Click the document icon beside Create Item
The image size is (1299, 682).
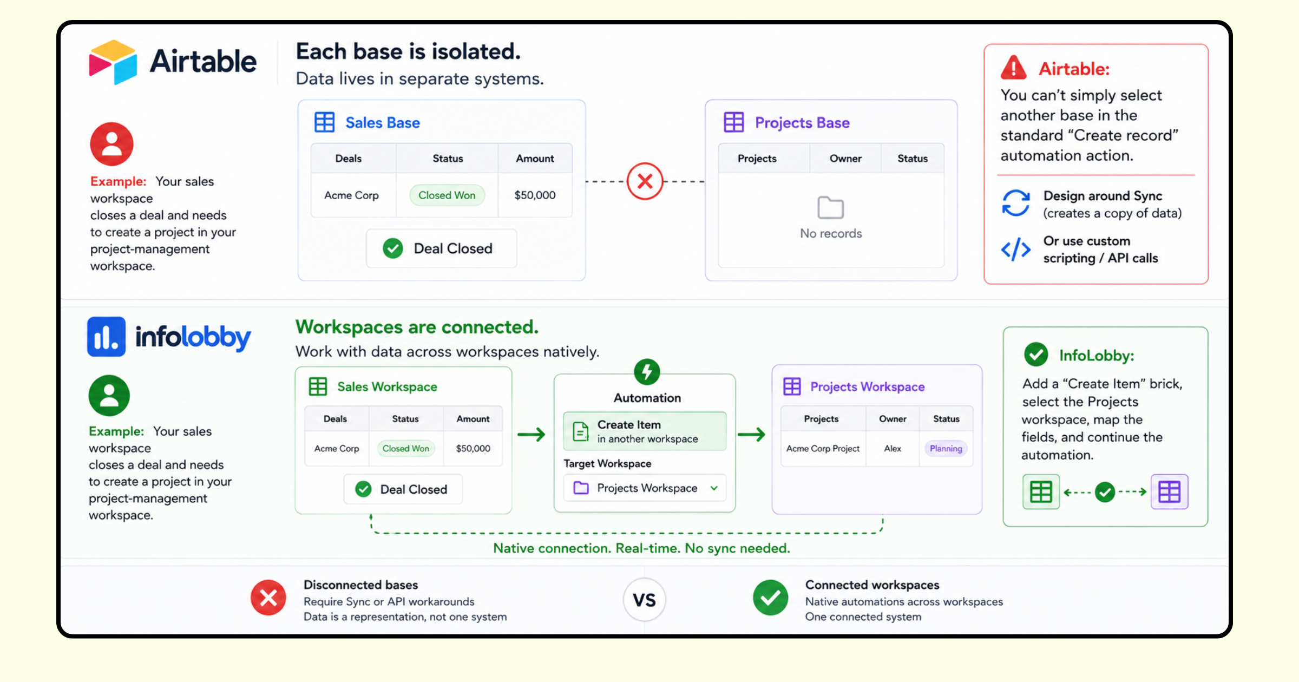(x=580, y=431)
